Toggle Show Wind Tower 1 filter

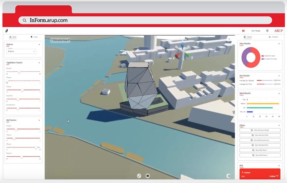(x=260, y=150)
